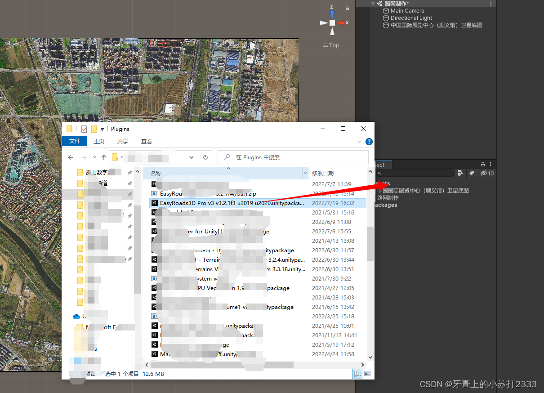This screenshot has width=544, height=393.
Task: Click the date 2022/7/7 11:39
Action: pos(332,184)
